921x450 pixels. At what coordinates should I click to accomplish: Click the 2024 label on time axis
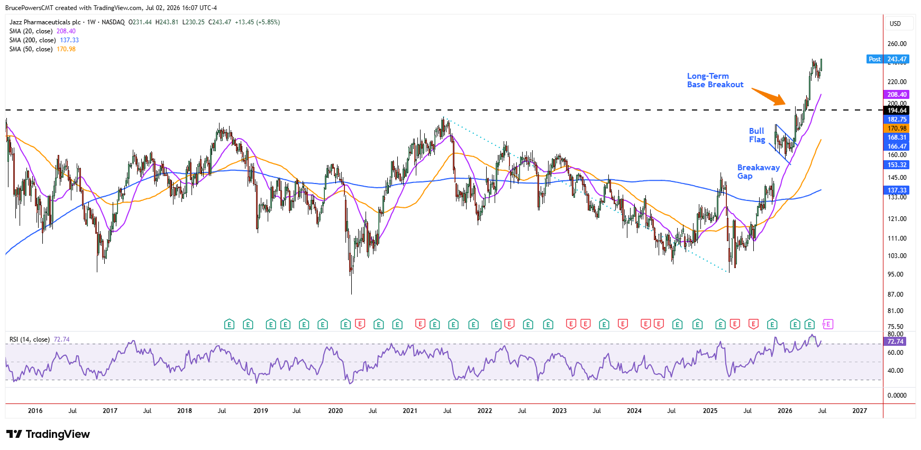tap(634, 411)
